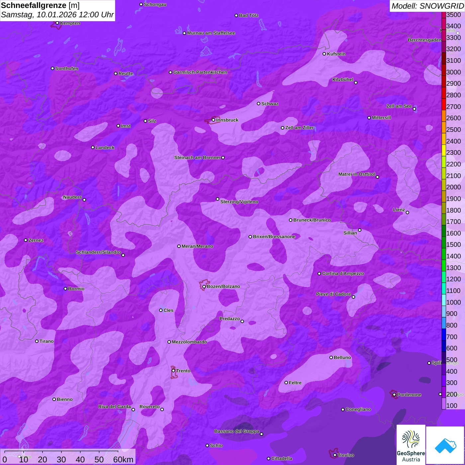Click the Nauders location dot
The width and height of the screenshot is (465, 465).
(84, 200)
